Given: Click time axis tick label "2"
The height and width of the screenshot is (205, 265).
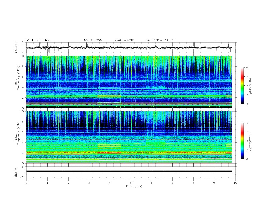Looking at the screenshot, I should [68, 183].
